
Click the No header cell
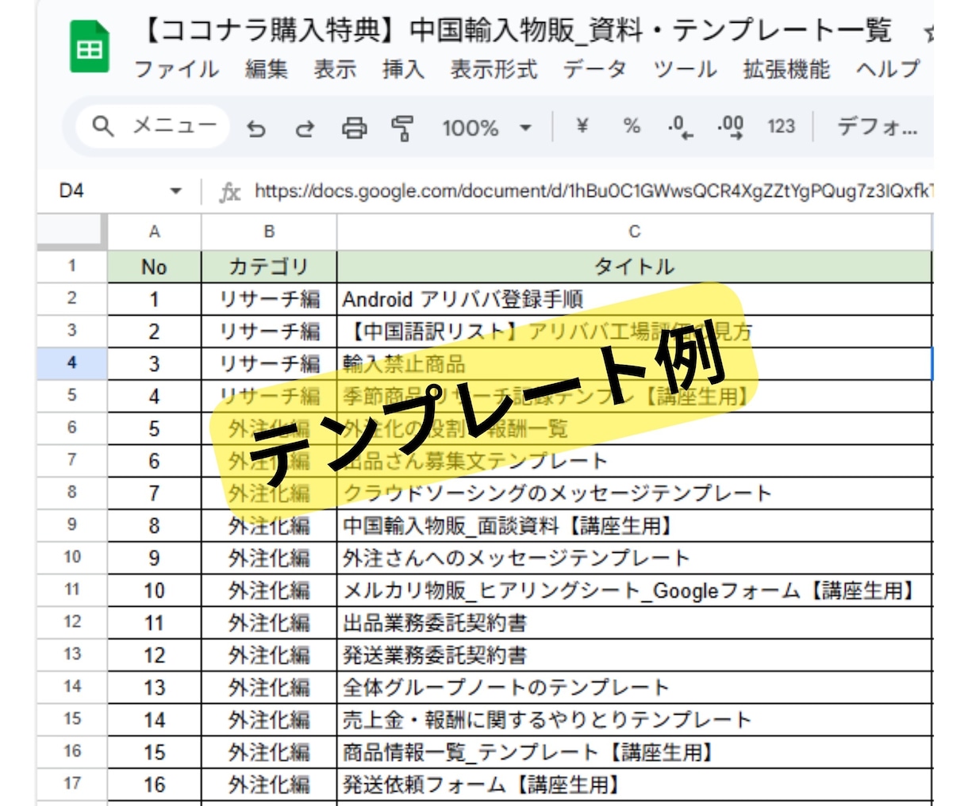click(x=154, y=267)
